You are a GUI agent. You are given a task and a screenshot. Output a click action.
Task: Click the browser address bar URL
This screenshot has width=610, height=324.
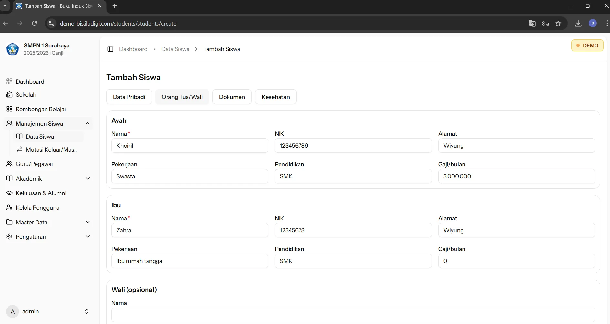pyautogui.click(x=118, y=23)
